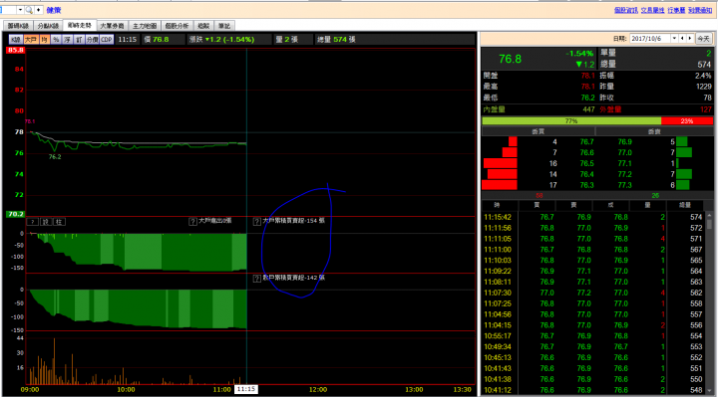Click the ? icon beside 大戶累積買賣超 label

coord(257,222)
